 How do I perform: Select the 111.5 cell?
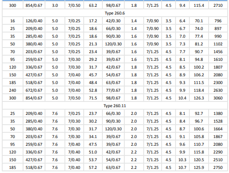199,83
